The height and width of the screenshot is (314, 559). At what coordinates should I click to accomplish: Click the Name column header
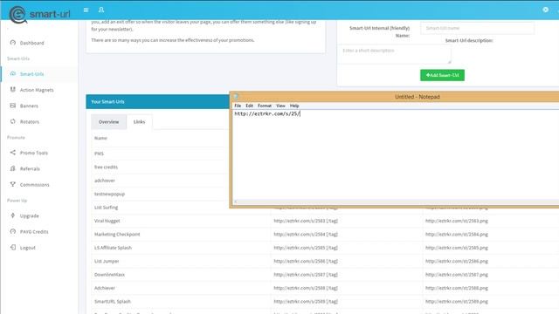pyautogui.click(x=100, y=138)
